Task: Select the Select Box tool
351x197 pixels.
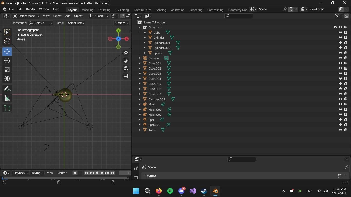Action: (x=7, y=32)
